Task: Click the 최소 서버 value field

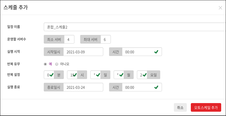Action: click(x=69, y=39)
